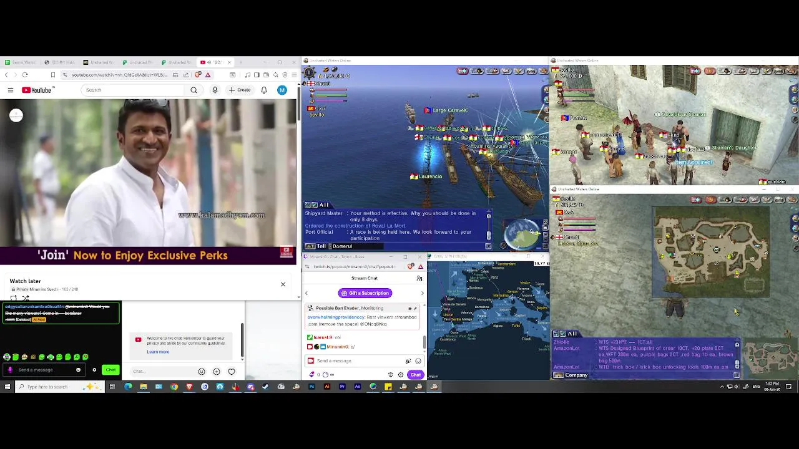Click the YouTube Create button
This screenshot has width=799, height=449.
tap(240, 90)
